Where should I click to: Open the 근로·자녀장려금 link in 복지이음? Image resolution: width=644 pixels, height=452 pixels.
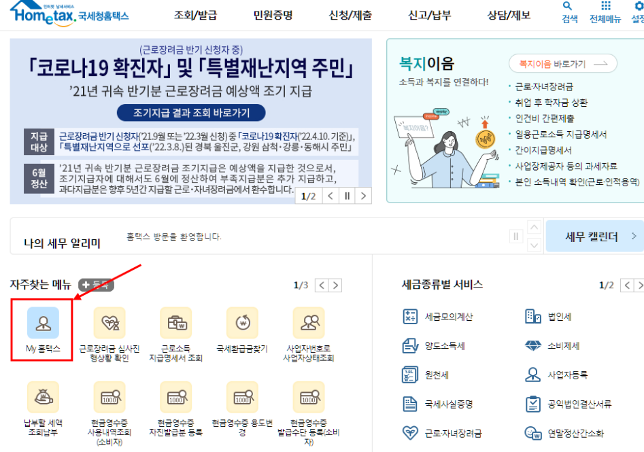[544, 86]
